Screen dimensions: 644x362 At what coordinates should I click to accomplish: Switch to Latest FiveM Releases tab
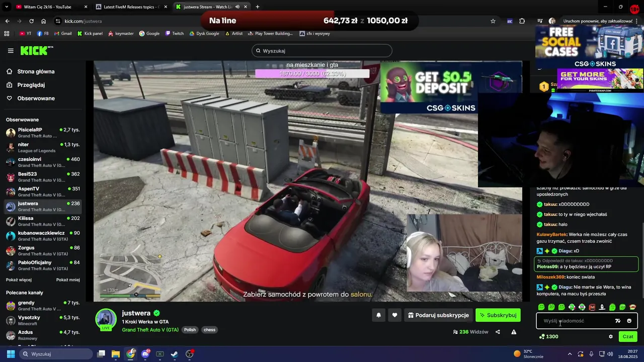click(132, 7)
